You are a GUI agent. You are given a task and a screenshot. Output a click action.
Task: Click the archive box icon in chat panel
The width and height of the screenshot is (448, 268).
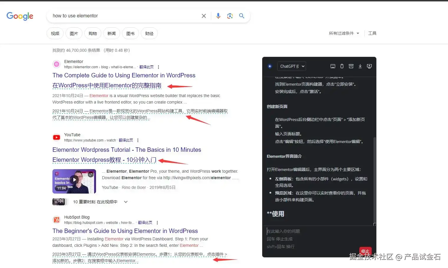coord(351,66)
